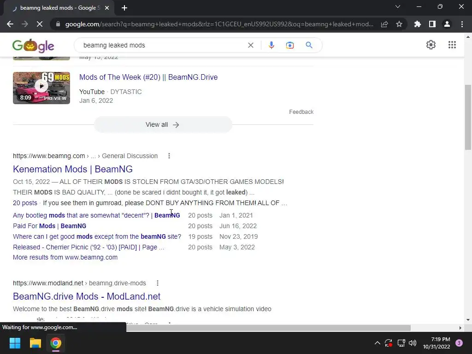Click the scroll right arrow
This screenshot has width=472, height=354.
[x=460, y=328]
